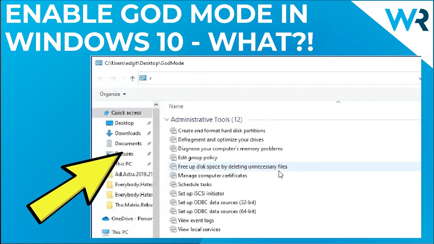Screen dimensions: 434x244
Task: Go forward with the Forward arrow
Action: (113, 78)
